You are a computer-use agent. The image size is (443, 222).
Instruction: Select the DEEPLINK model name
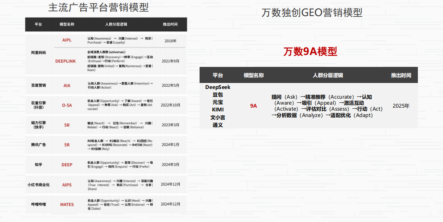pos(66,61)
